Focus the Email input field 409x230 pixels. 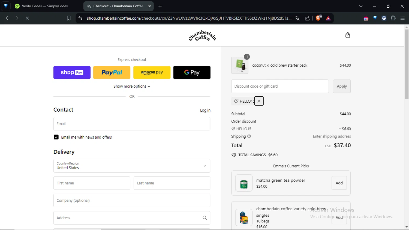coord(132,124)
